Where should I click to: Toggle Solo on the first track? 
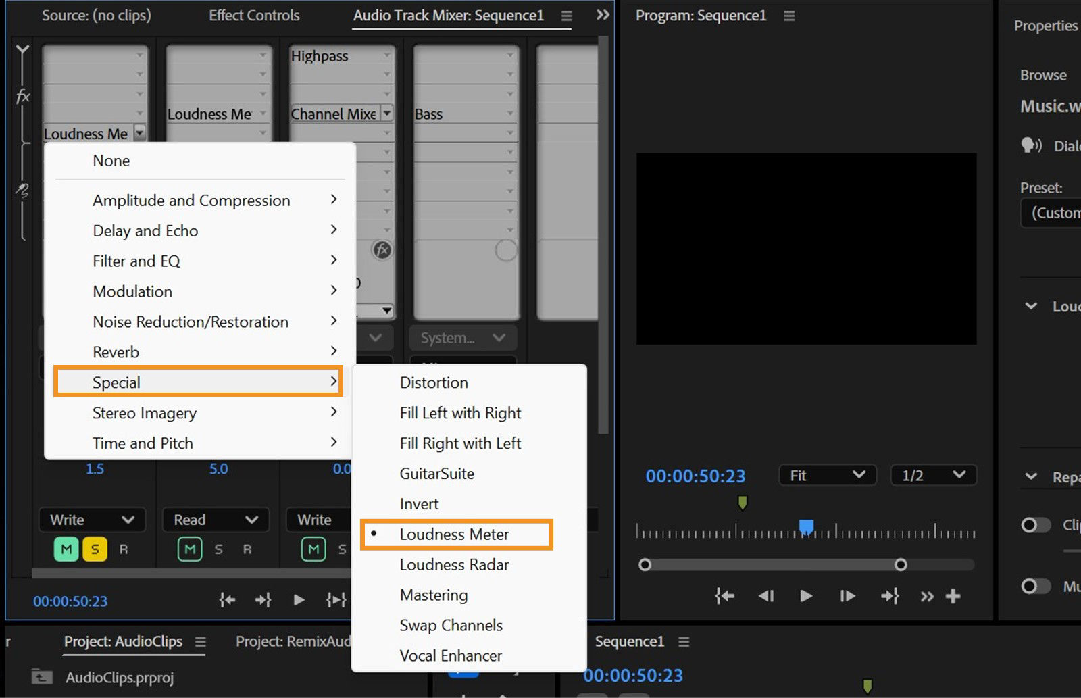click(x=95, y=549)
